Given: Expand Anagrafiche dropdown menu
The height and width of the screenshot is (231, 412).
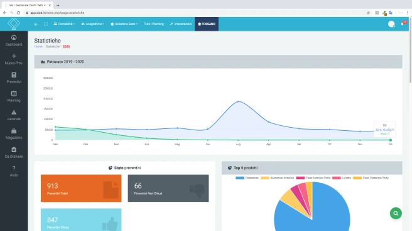Looking at the screenshot, I should [x=93, y=24].
